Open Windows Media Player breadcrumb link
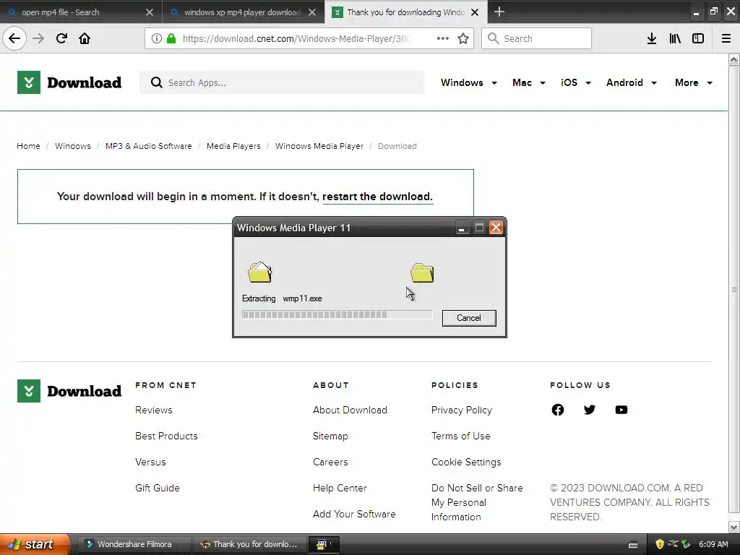The height and width of the screenshot is (555, 740). 319,146
